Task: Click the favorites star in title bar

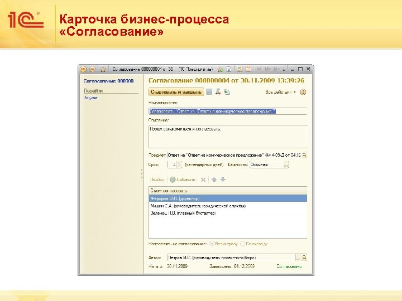Action: [103, 69]
